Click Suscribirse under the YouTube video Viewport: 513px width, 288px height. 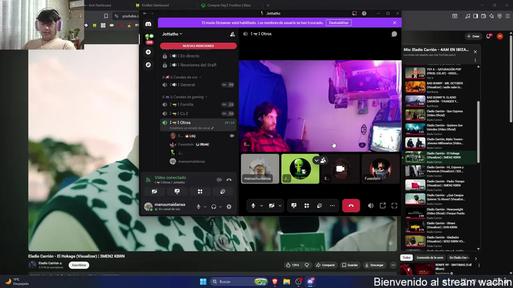79,265
